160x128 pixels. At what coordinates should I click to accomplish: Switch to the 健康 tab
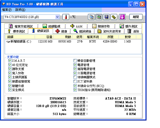61,31
